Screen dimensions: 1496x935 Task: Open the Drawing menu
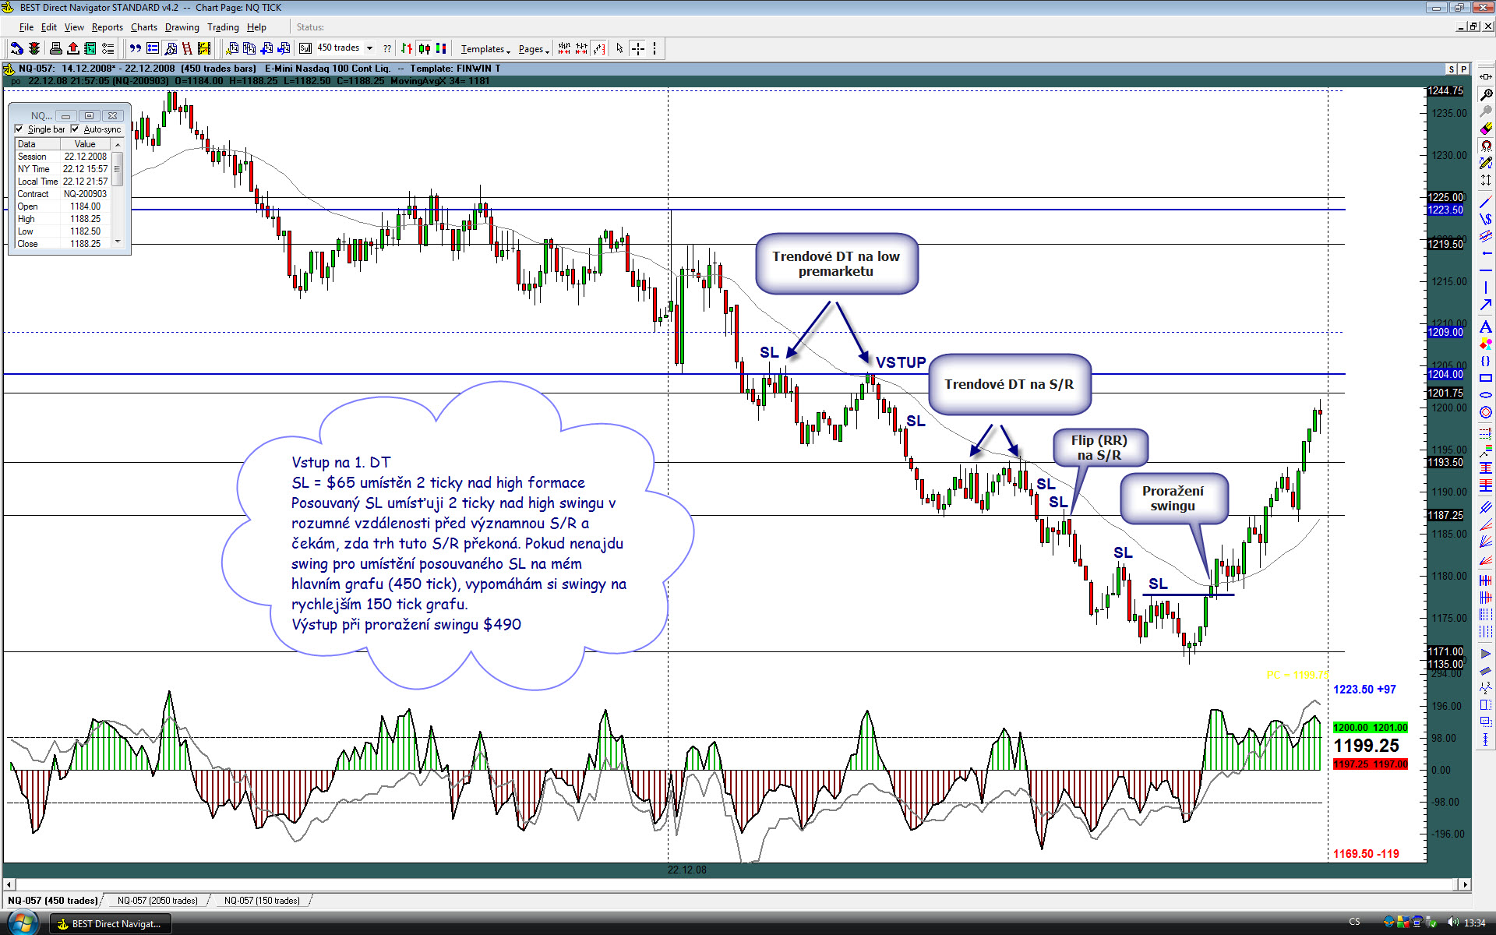pyautogui.click(x=182, y=27)
